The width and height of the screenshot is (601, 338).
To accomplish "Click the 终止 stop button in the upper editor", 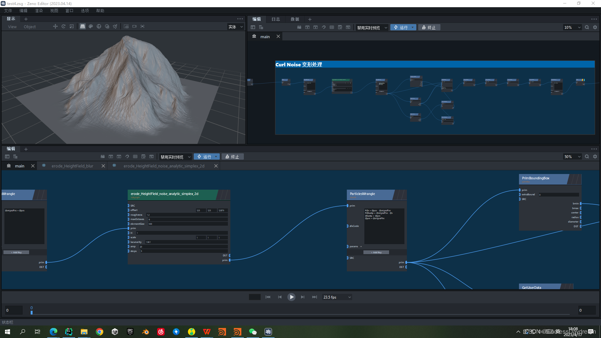I will point(429,28).
